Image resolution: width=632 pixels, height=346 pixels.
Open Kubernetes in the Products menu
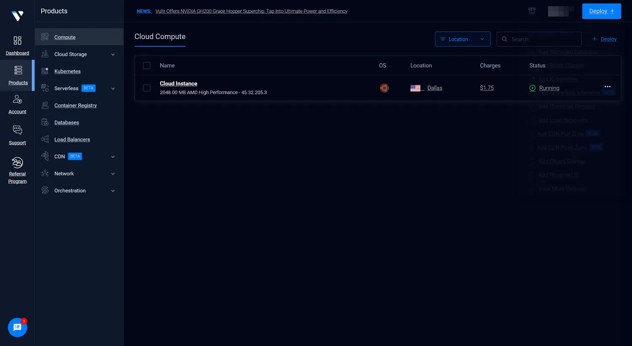click(67, 72)
